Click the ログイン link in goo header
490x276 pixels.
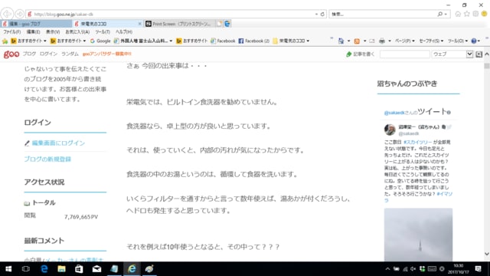point(48,54)
